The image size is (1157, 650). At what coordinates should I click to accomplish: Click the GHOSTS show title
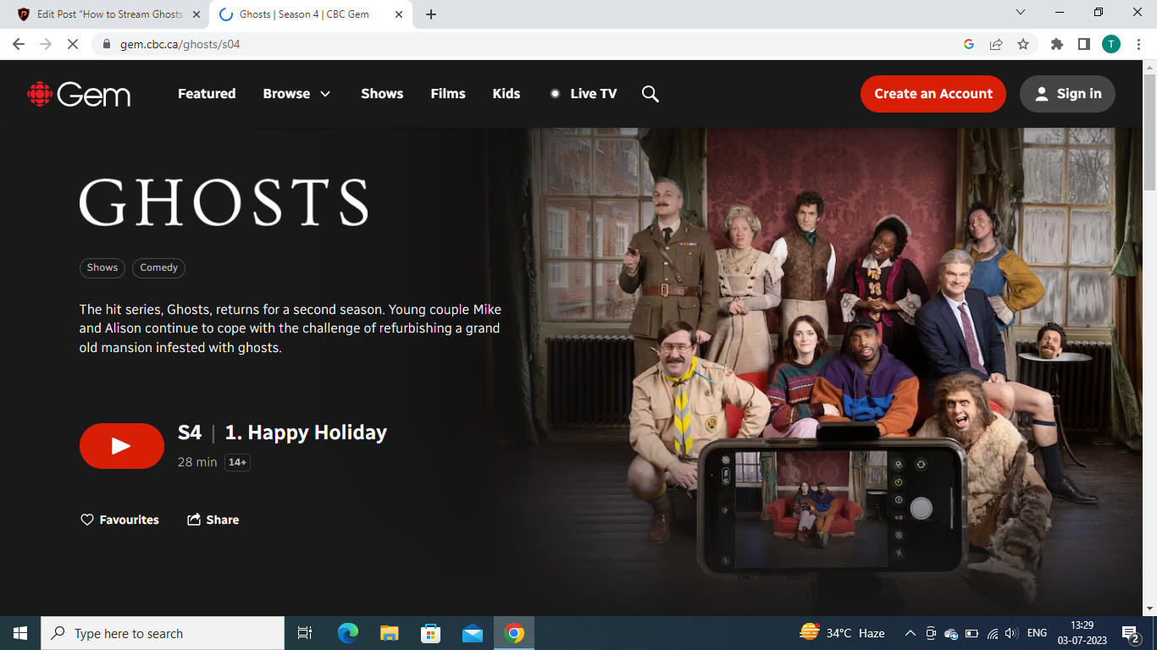pyautogui.click(x=224, y=201)
